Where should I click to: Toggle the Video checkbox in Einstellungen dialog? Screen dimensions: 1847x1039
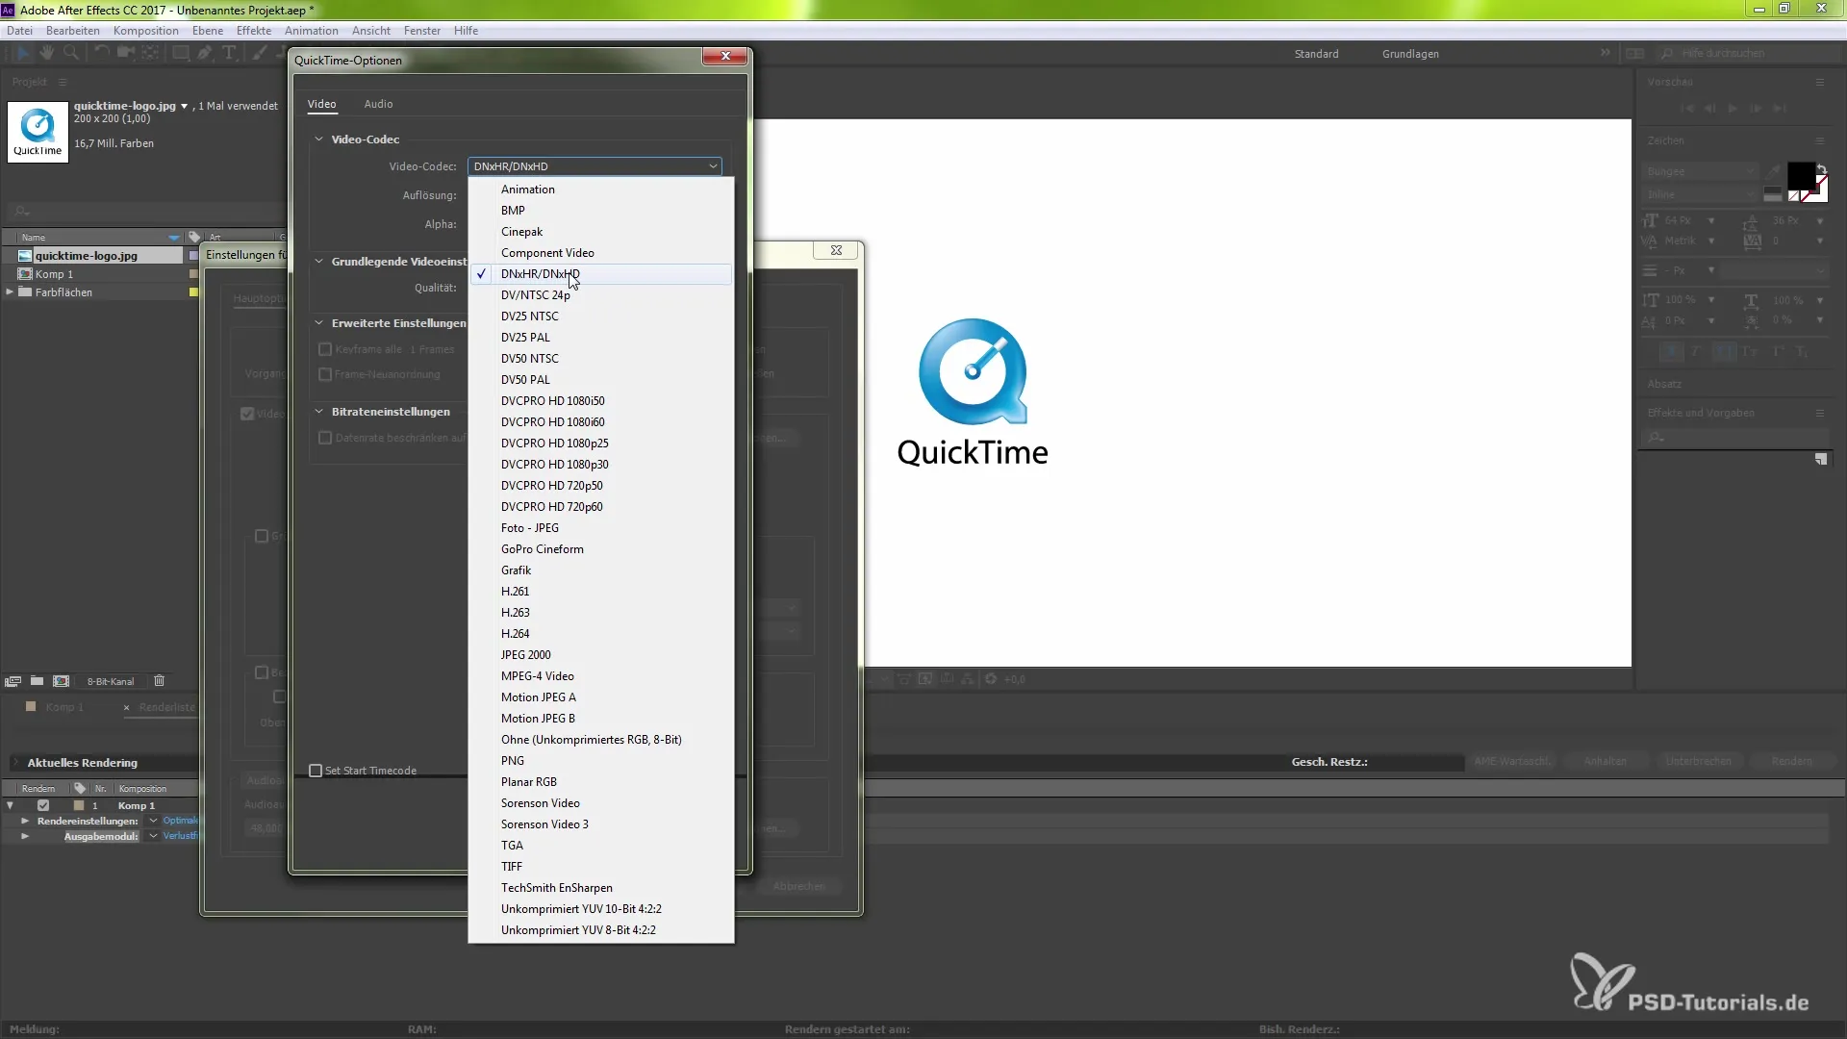pos(247,414)
